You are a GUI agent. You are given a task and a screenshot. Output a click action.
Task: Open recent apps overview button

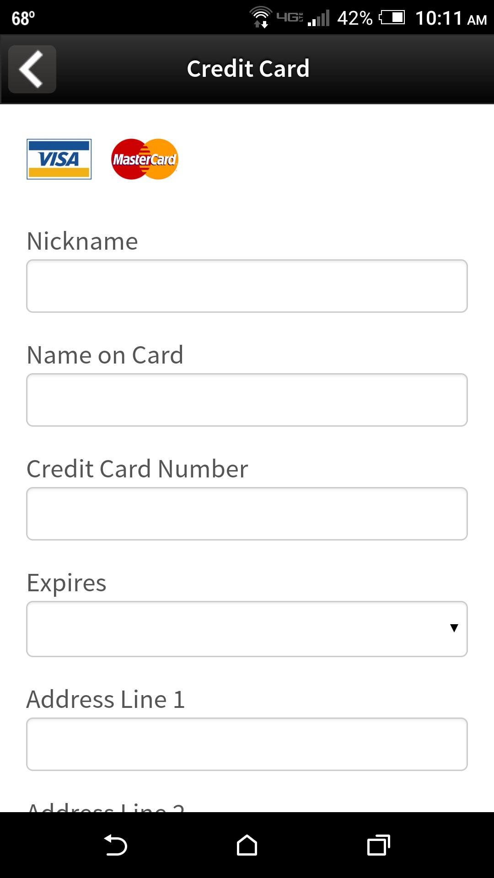[379, 845]
